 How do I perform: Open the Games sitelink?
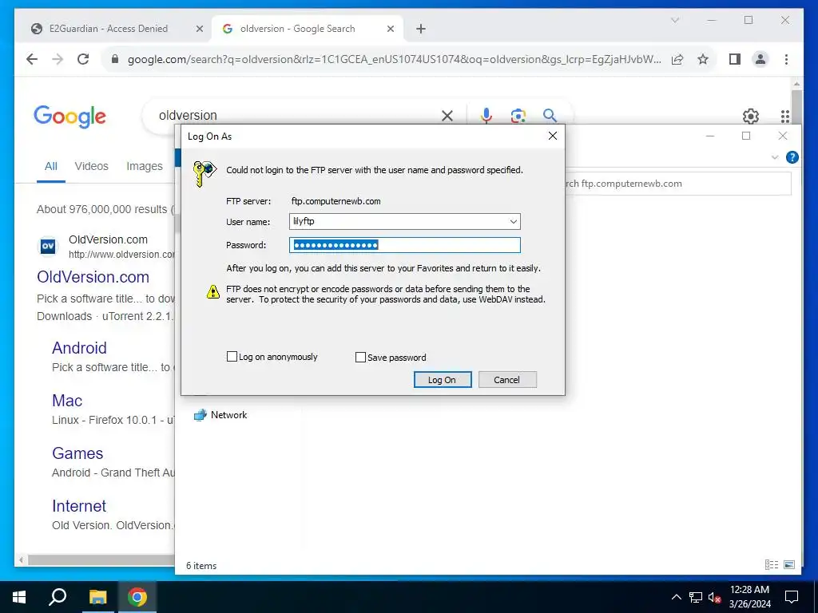77,453
